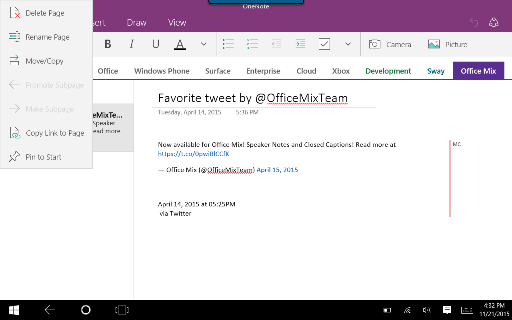Increase paragraph indent
This screenshot has height=320, width=512.
tap(300, 44)
